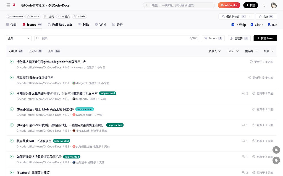Click the GitCode logo icon
Image resolution: width=283 pixels, height=176 pixels.
point(14,5)
